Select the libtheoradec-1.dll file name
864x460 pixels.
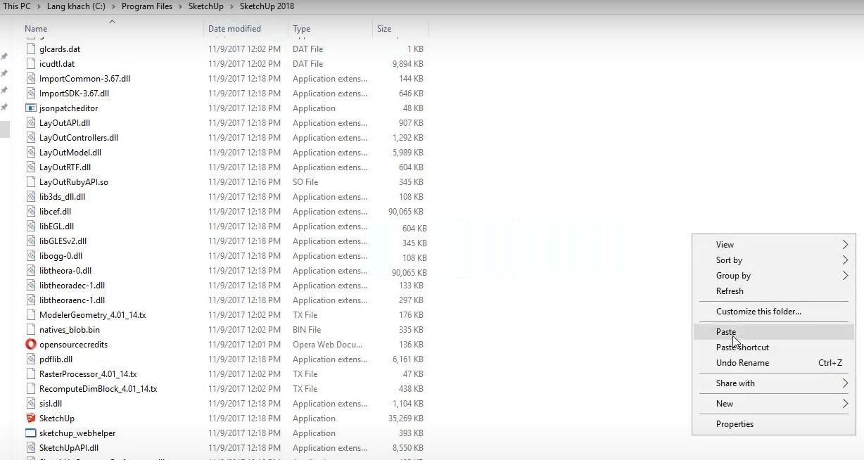click(72, 286)
